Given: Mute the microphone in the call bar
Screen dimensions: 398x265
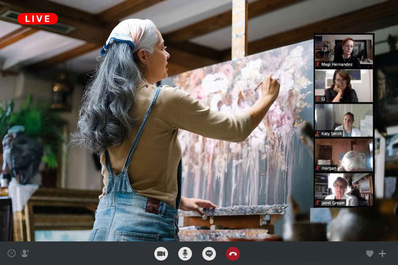Looking at the screenshot, I should pyautogui.click(x=185, y=254).
